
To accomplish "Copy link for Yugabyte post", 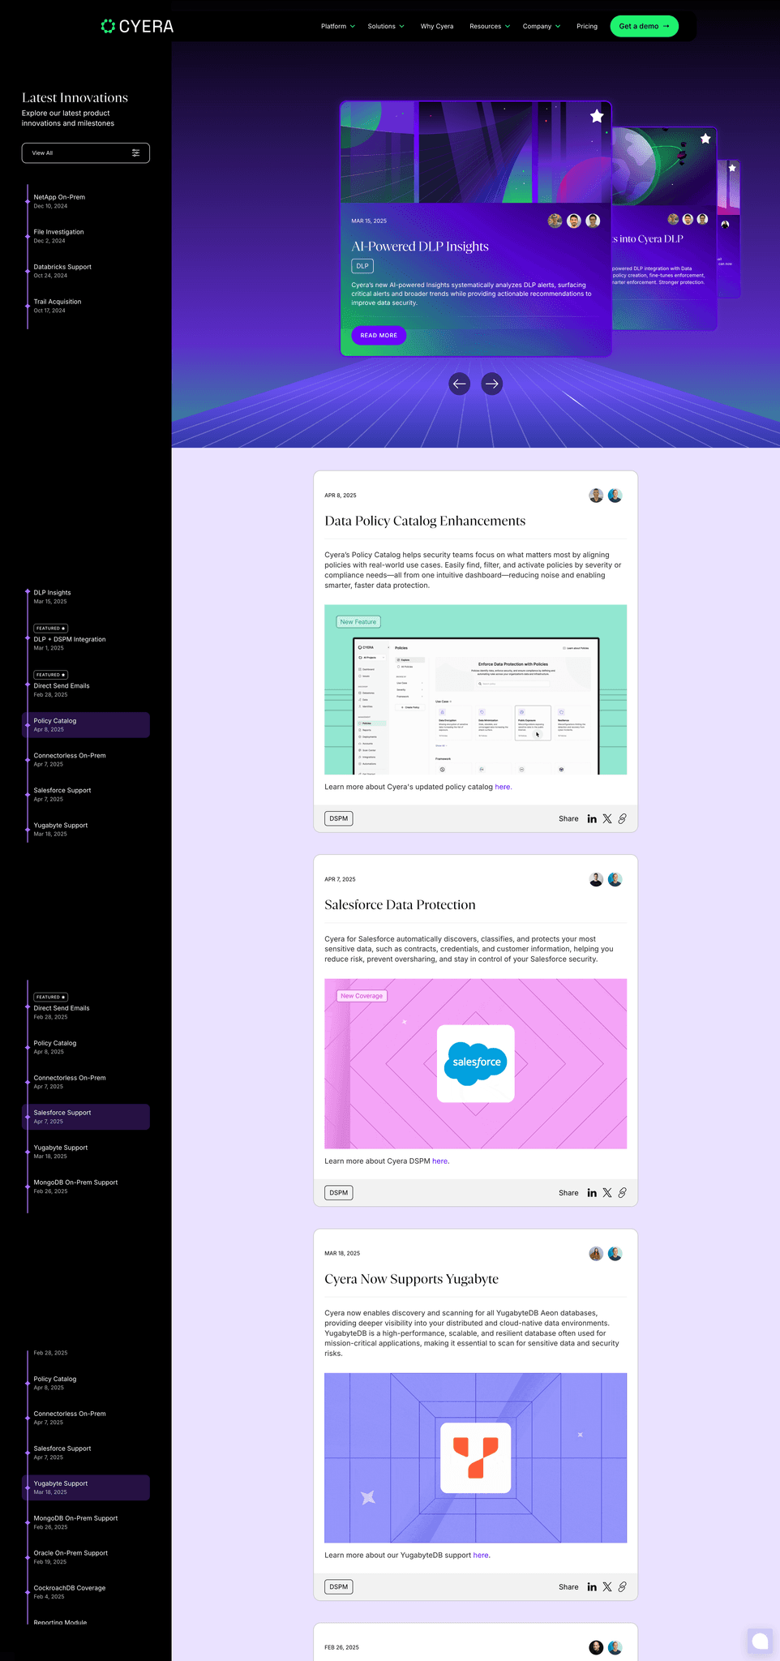I will pyautogui.click(x=623, y=1587).
